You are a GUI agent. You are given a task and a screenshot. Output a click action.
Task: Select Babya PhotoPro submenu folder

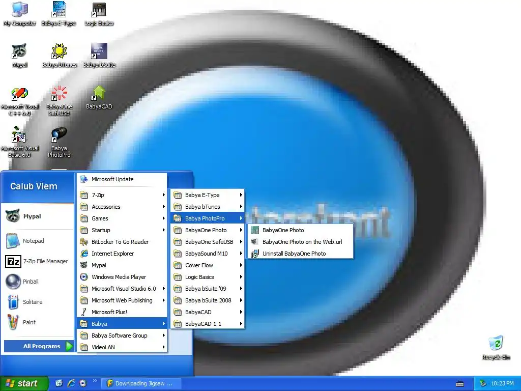pyautogui.click(x=208, y=218)
